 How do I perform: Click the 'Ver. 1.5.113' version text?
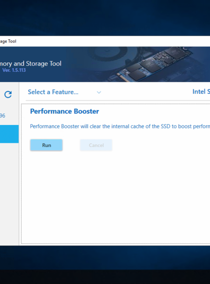(14, 70)
